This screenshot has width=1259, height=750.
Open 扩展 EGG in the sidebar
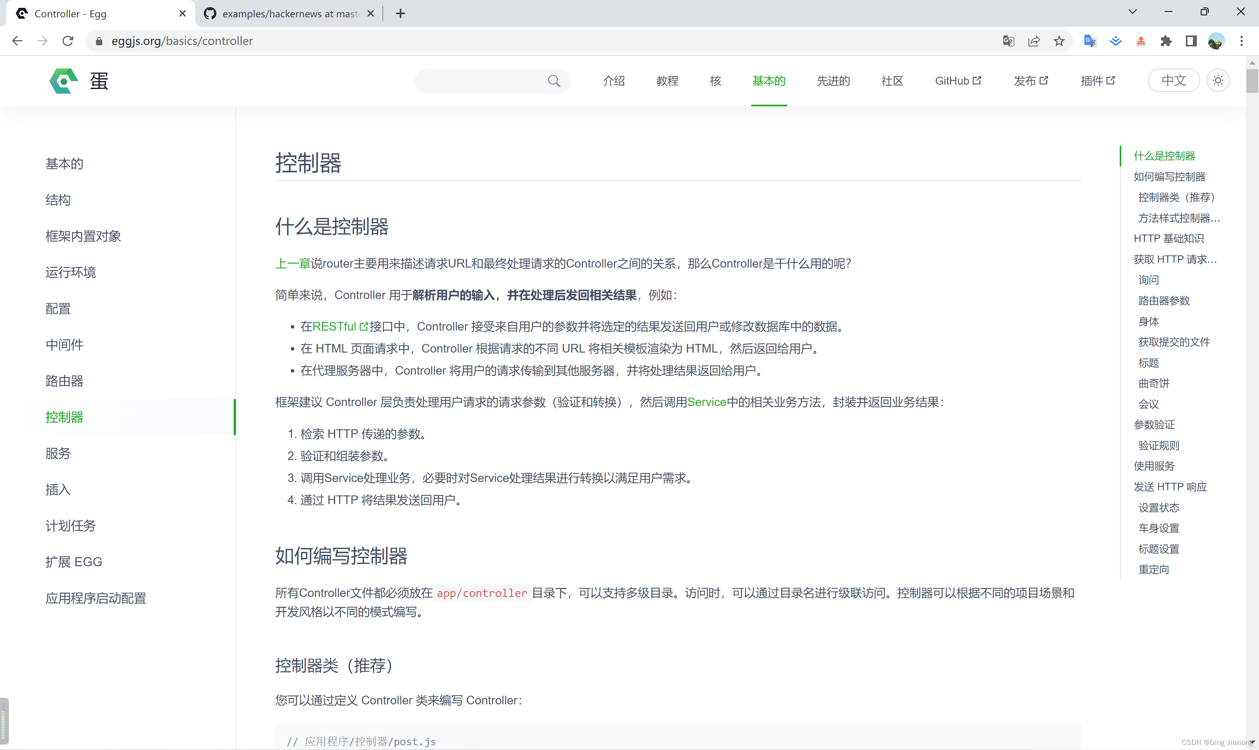[73, 562]
